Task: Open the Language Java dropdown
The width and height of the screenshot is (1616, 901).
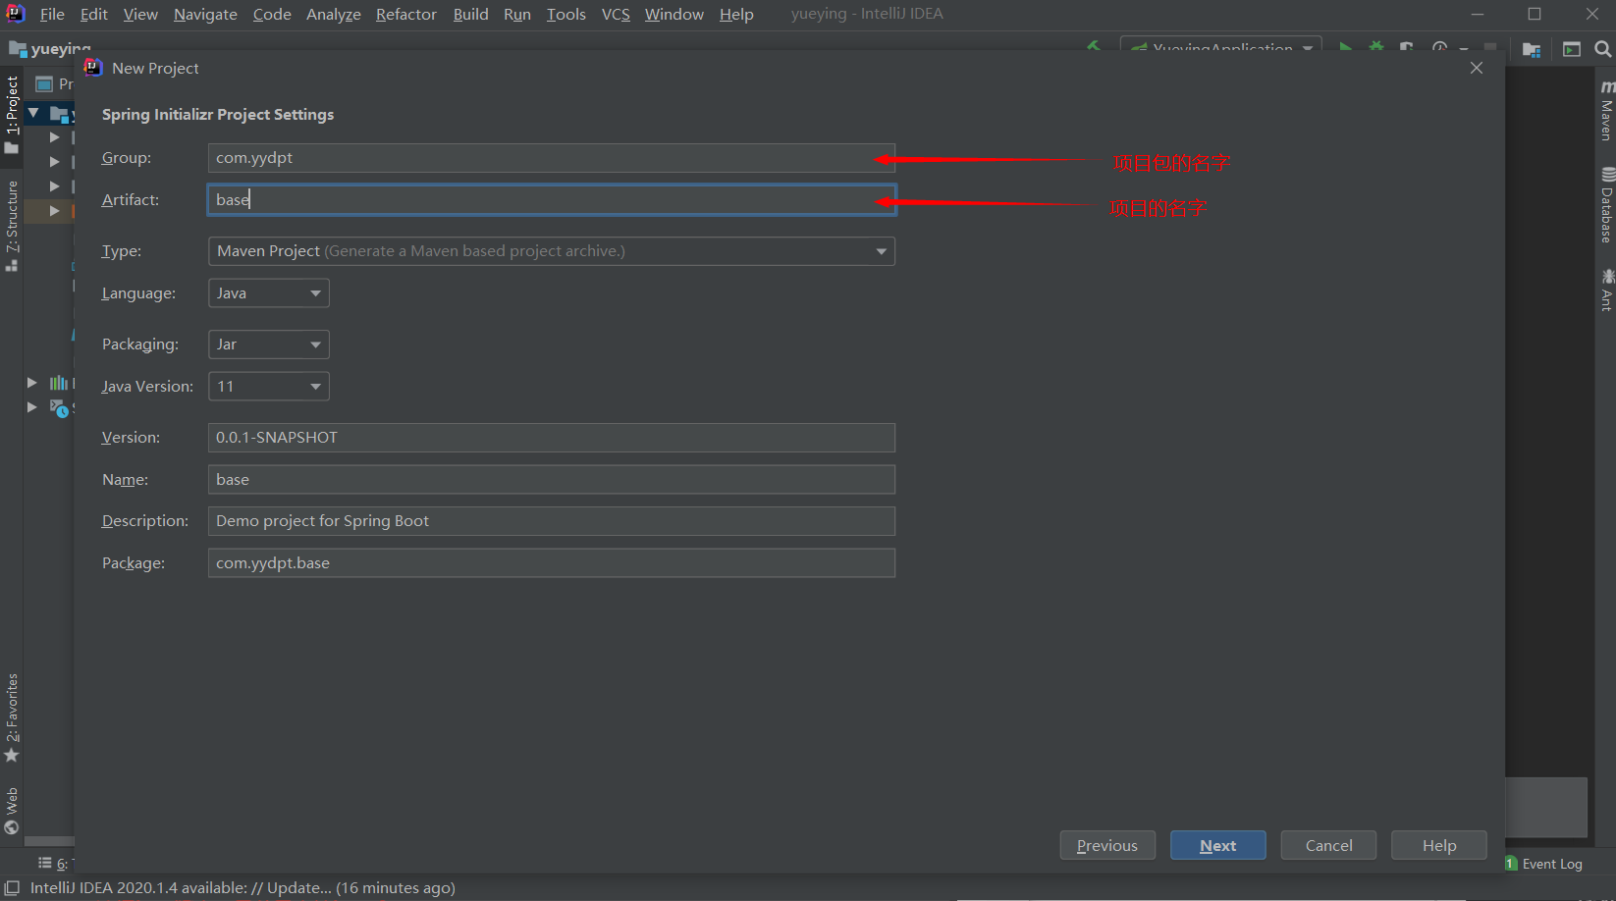Action: [269, 293]
